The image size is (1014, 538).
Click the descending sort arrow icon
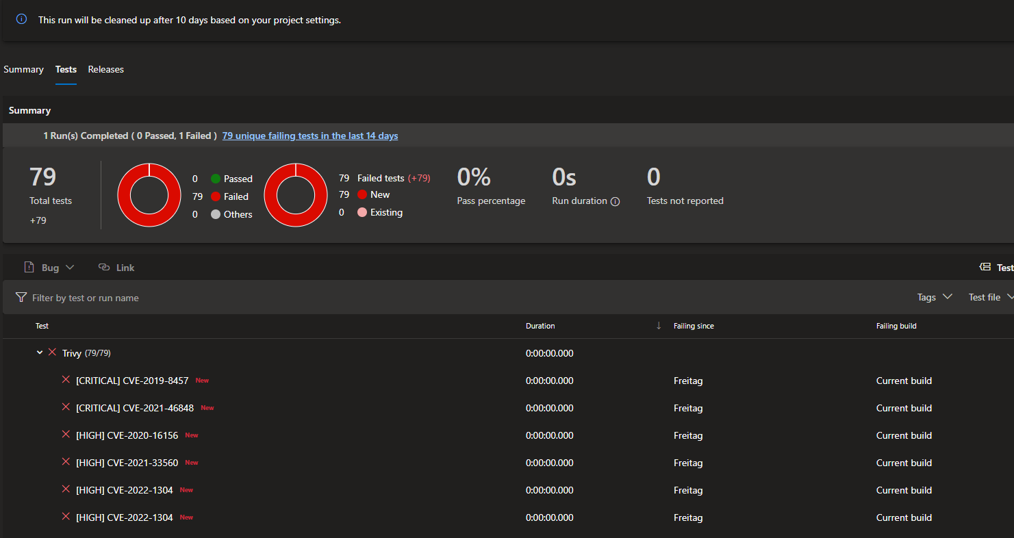pos(658,326)
